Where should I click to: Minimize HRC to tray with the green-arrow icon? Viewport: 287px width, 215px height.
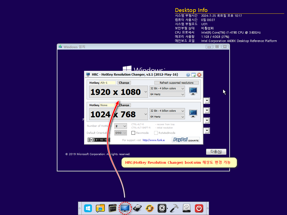[x=193, y=75]
